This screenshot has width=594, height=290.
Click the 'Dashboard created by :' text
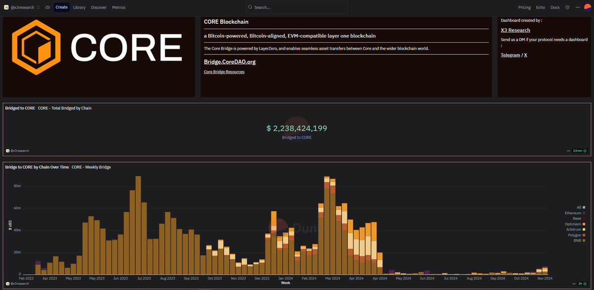pyautogui.click(x=521, y=20)
